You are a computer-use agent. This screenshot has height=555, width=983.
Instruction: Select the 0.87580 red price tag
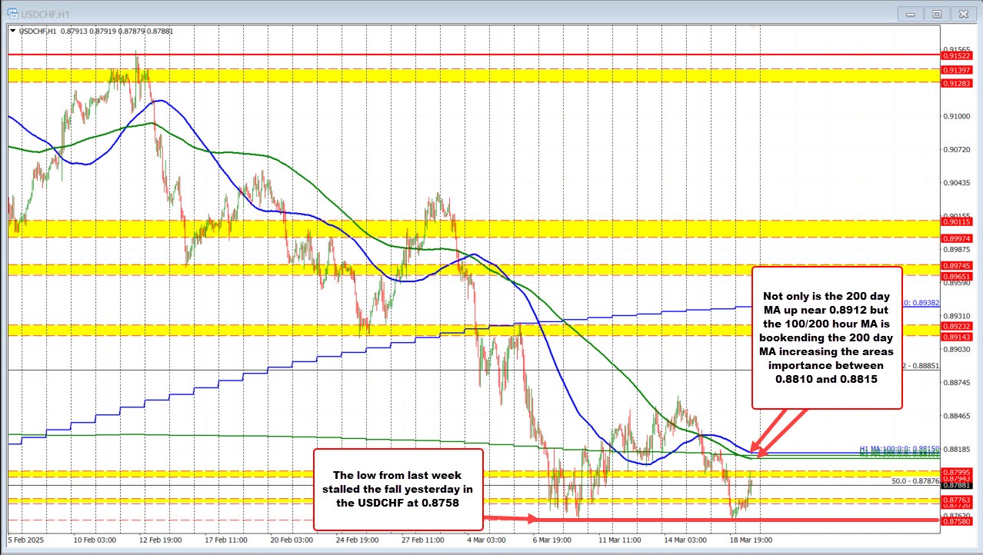(958, 520)
